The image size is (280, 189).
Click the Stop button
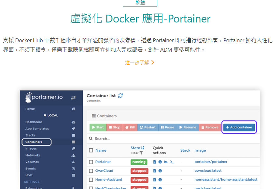115,128
